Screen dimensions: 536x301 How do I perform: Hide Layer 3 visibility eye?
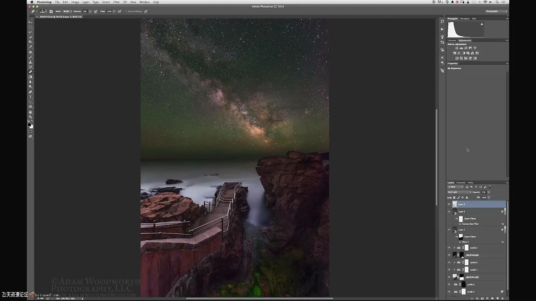(449, 204)
